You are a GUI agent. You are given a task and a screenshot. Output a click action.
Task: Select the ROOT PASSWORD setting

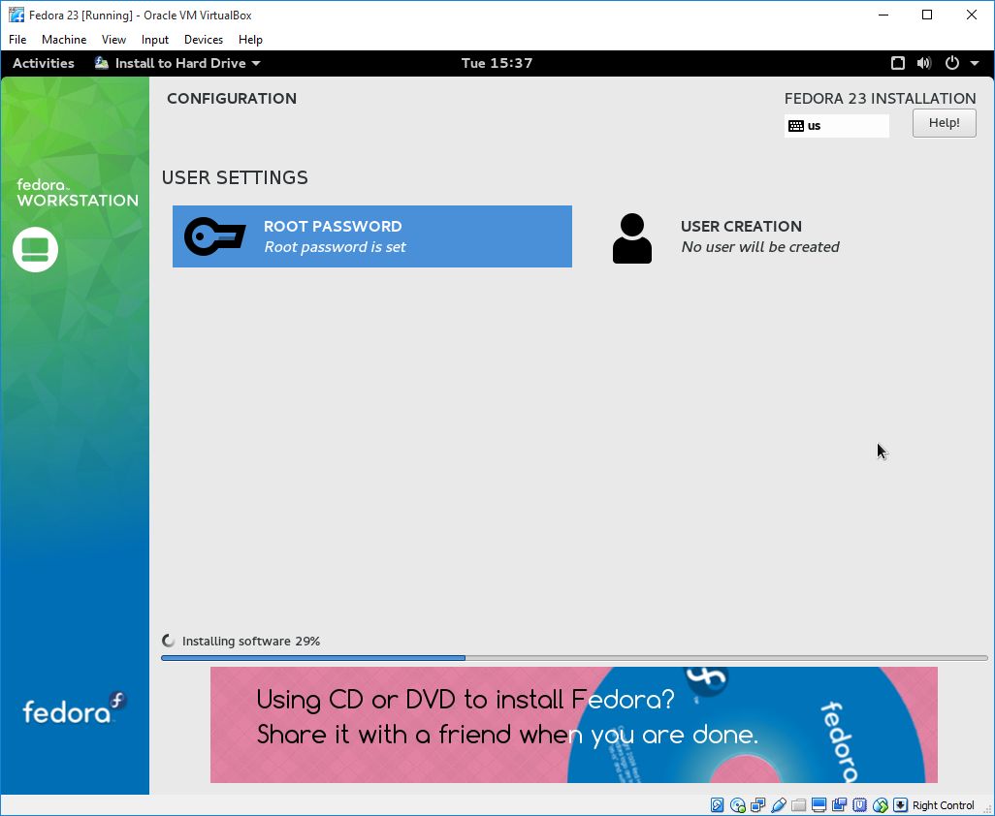371,236
